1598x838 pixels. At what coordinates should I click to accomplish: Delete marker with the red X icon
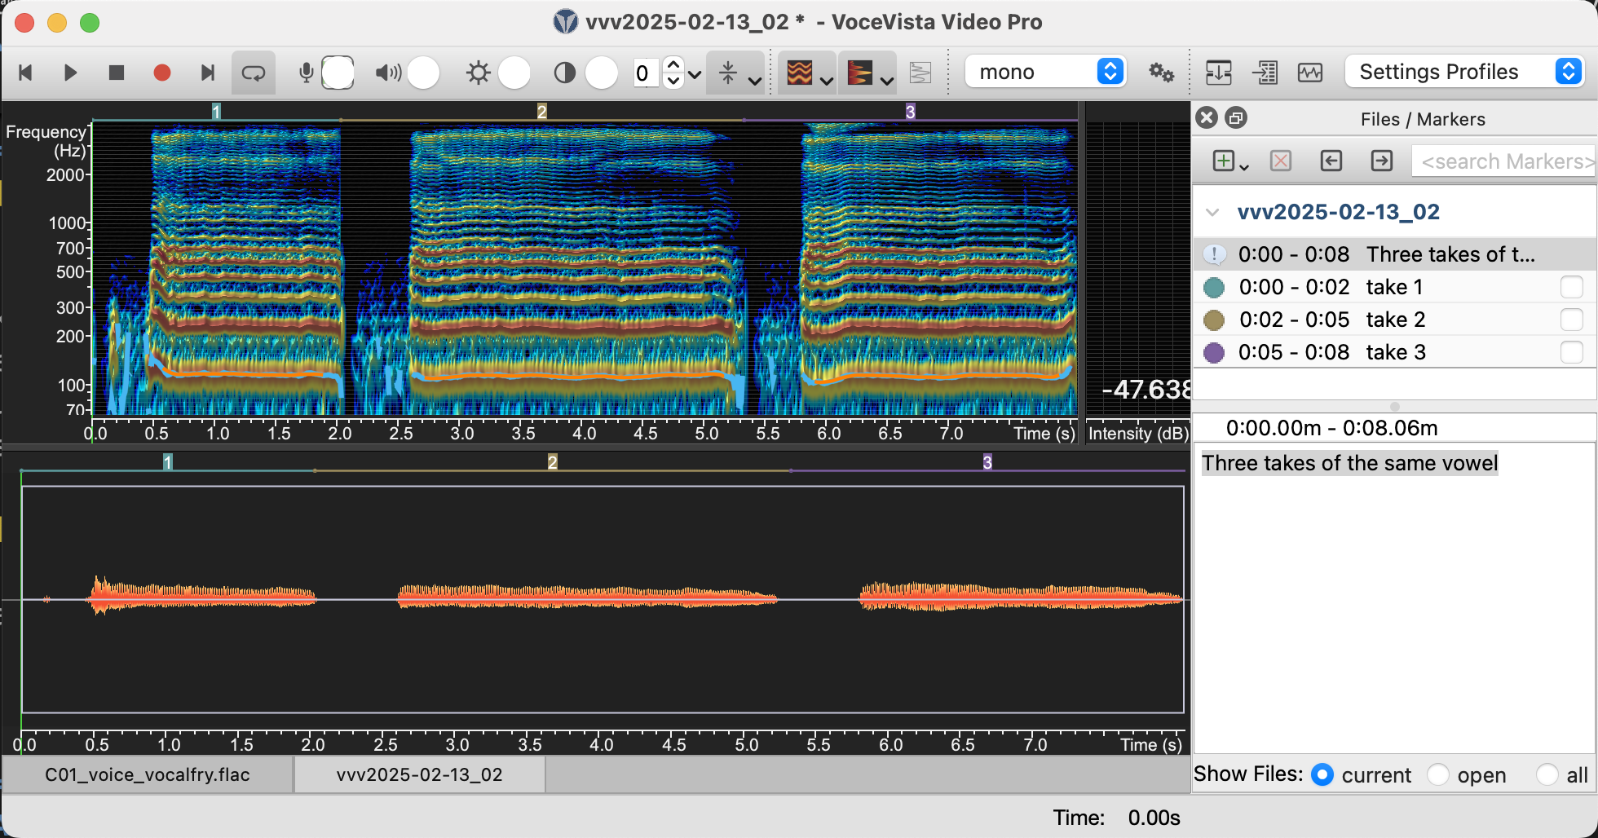pos(1281,161)
